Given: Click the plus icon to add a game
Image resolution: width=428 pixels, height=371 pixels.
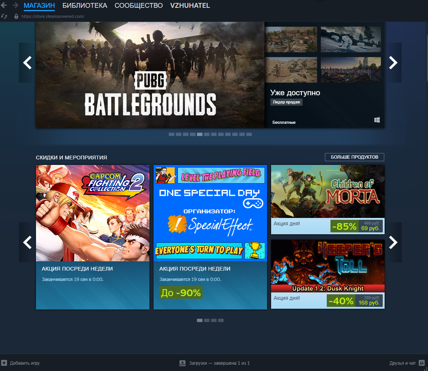Looking at the screenshot, I should pyautogui.click(x=4, y=363).
